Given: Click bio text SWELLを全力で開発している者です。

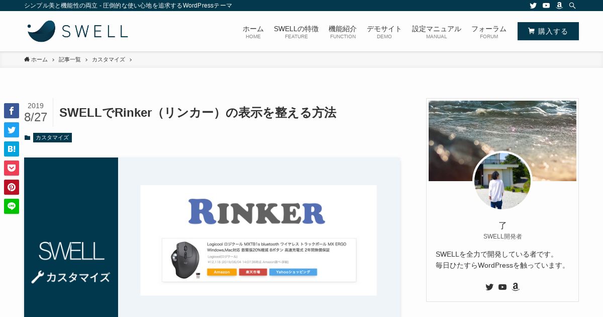Looking at the screenshot, I should [495, 254].
